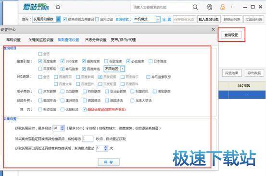
Task: Click the 查询设置 button
Action: click(x=231, y=35)
